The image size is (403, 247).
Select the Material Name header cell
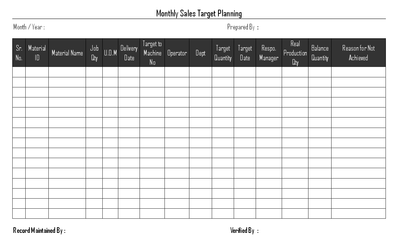pyautogui.click(x=67, y=53)
